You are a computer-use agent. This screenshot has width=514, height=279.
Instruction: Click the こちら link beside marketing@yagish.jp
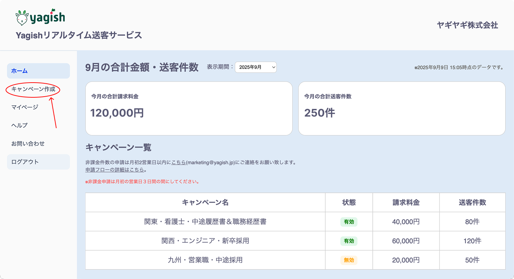pos(178,162)
